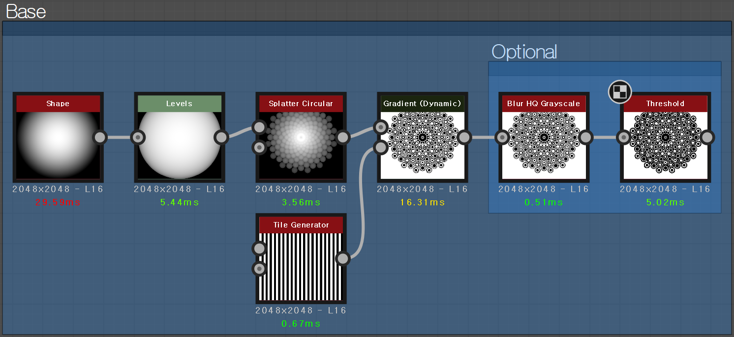Click the 5.44ms timing under Levels
734x337 pixels.
(180, 202)
